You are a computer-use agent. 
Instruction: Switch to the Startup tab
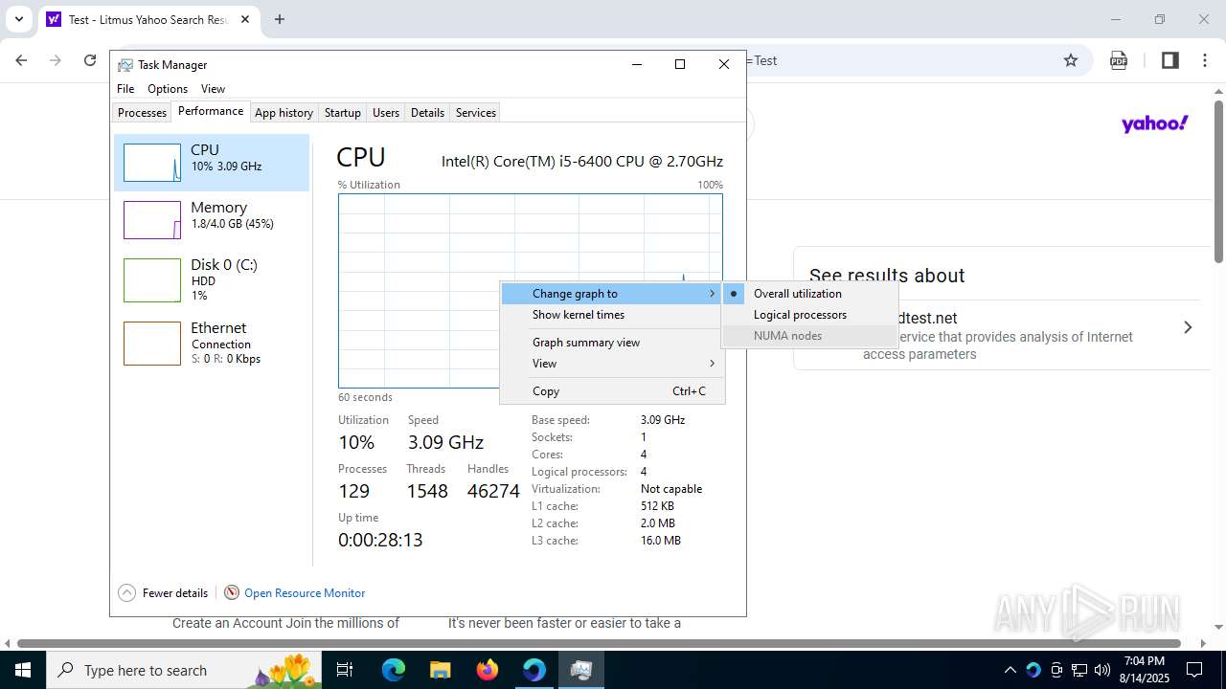pyautogui.click(x=342, y=113)
